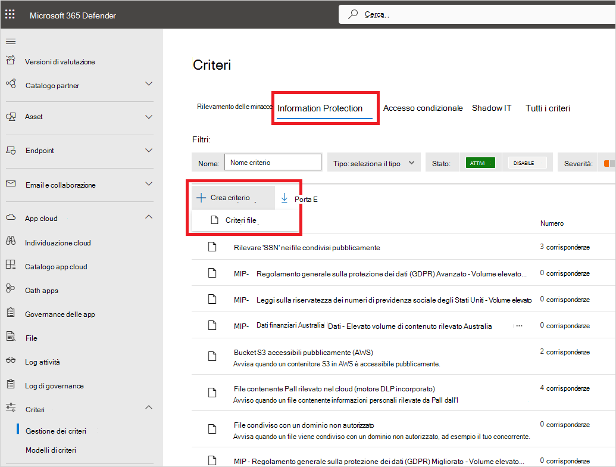This screenshot has width=616, height=467.
Task: Collapse the App cloud section
Action: 149,217
